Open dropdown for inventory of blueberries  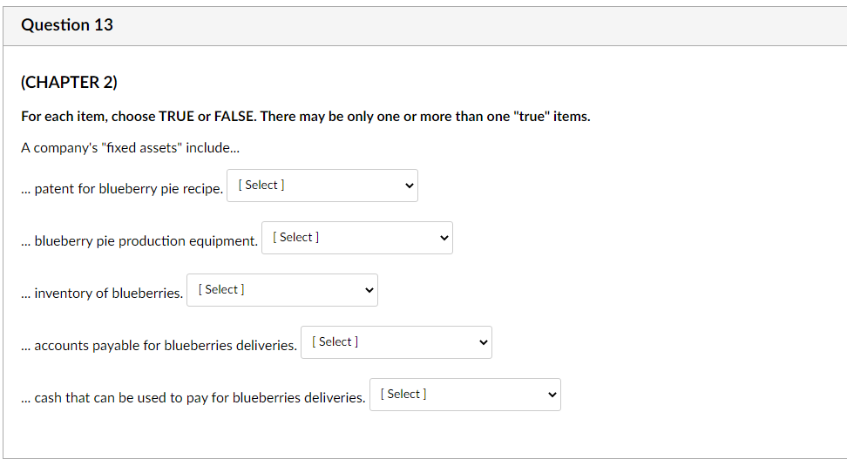click(x=282, y=290)
